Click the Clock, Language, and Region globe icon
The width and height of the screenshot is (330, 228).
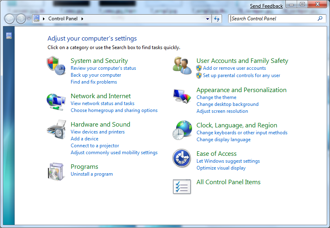click(182, 130)
